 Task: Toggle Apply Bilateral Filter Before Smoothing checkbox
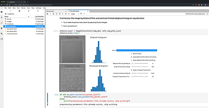131,57
